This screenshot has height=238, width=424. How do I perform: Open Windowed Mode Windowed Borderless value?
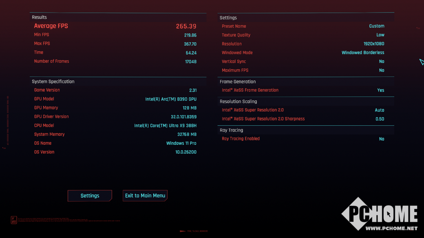click(362, 52)
